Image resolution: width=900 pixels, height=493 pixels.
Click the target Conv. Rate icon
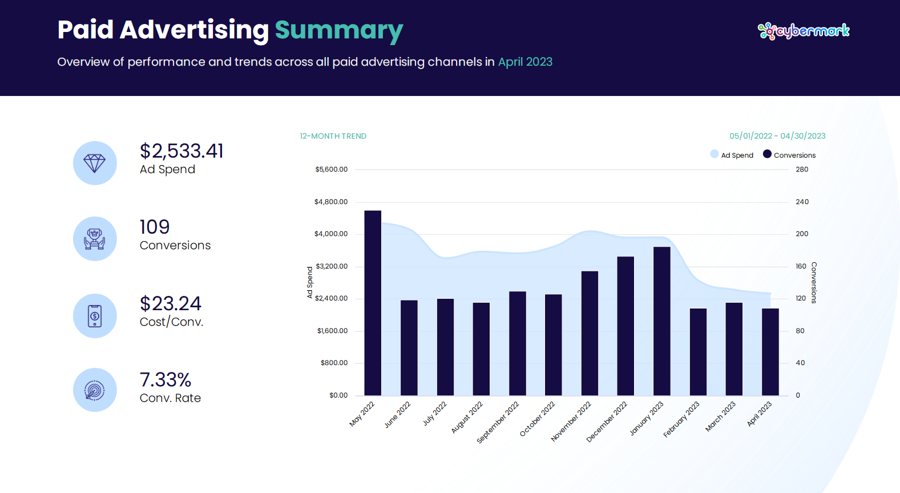point(95,390)
